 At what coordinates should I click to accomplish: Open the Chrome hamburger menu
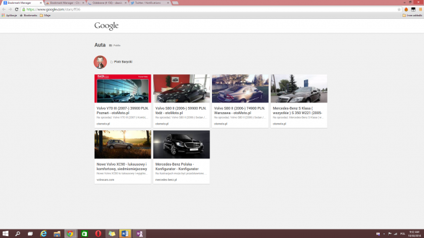421,9
